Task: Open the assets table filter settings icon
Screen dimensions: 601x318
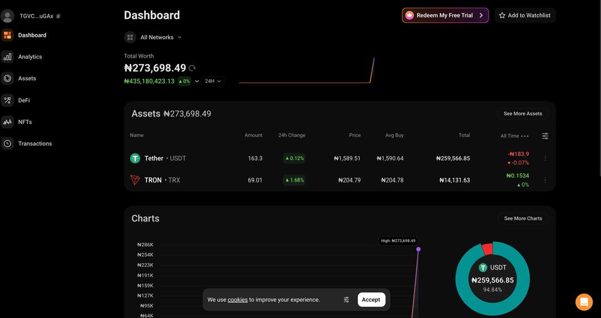Action: coord(545,136)
